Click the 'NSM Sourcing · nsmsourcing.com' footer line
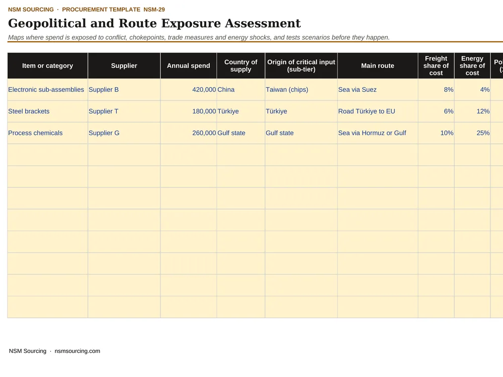Image resolution: width=503 pixels, height=377 pixels. click(54, 351)
